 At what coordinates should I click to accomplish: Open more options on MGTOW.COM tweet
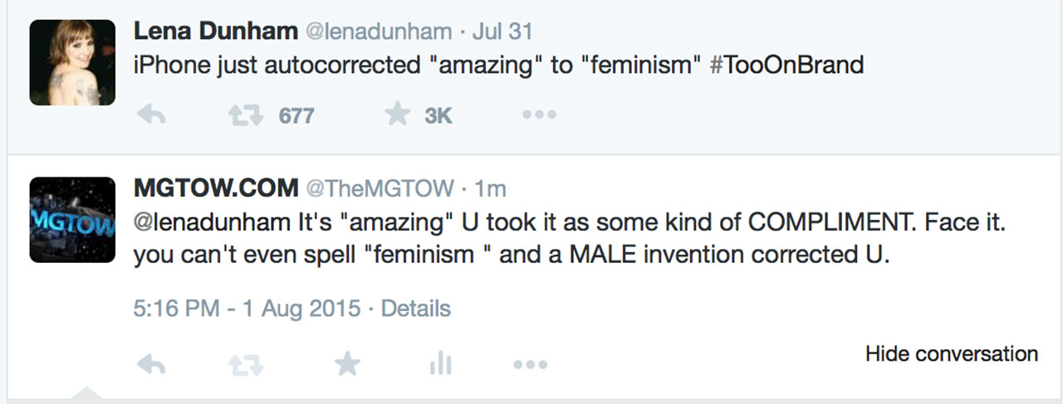pos(530,363)
